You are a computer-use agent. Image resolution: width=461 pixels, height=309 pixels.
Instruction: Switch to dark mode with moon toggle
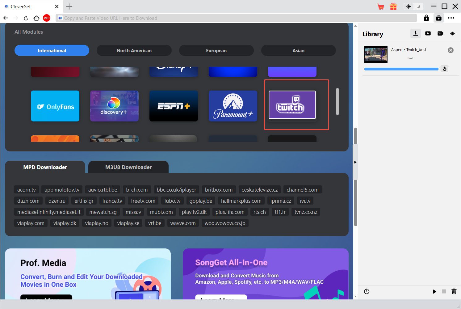(x=418, y=6)
